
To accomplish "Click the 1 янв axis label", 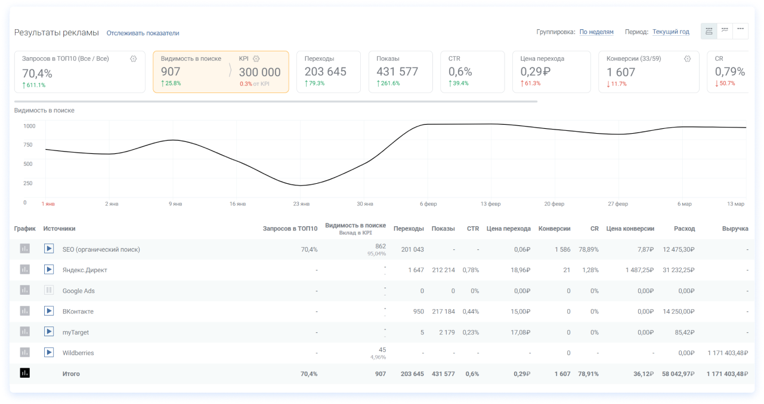I will click(x=48, y=204).
